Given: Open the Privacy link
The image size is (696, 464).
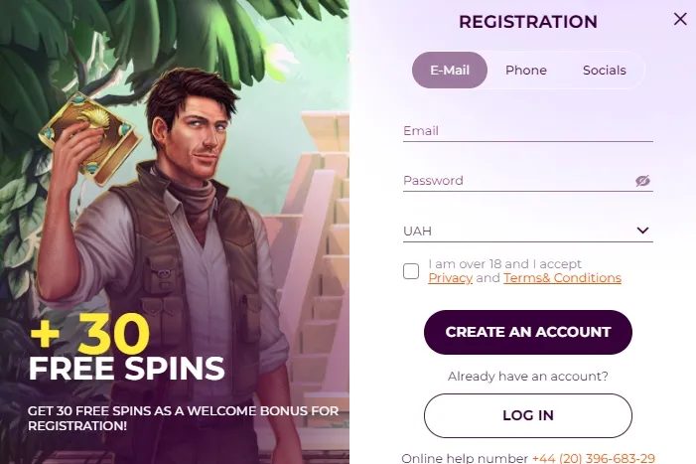Looking at the screenshot, I should click(x=450, y=278).
